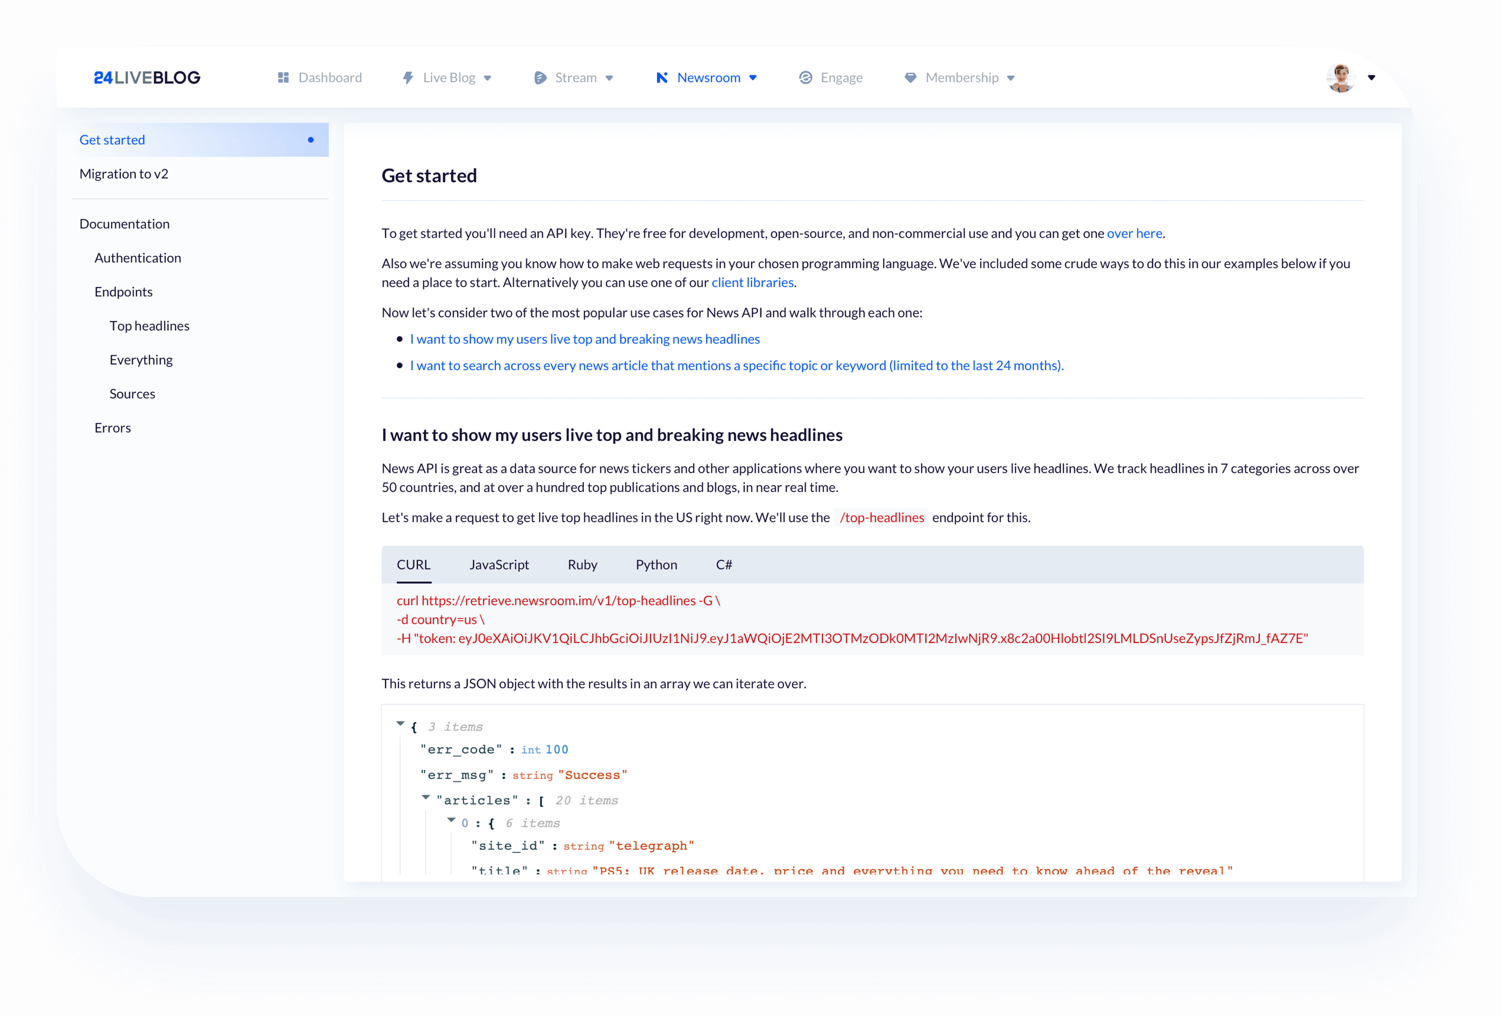Viewport: 1502px width, 1015px height.
Task: Open the Stream menu label
Action: [576, 77]
